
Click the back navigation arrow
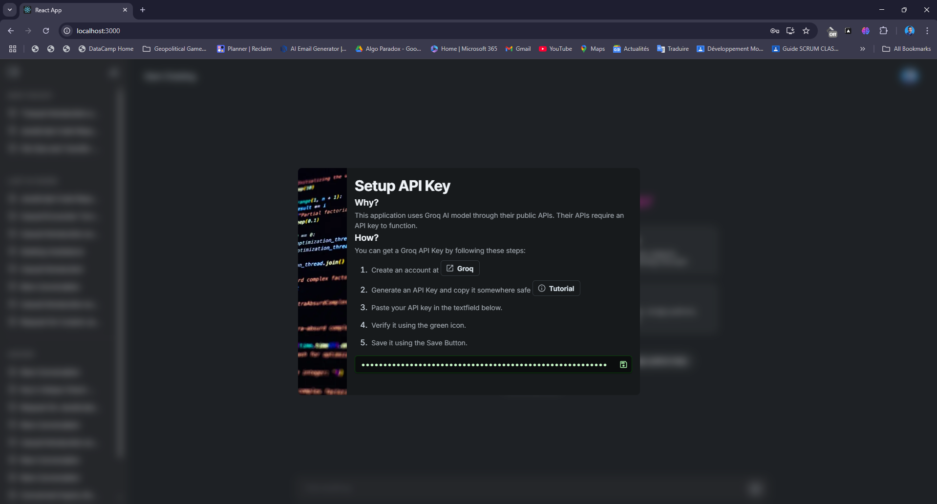point(11,30)
